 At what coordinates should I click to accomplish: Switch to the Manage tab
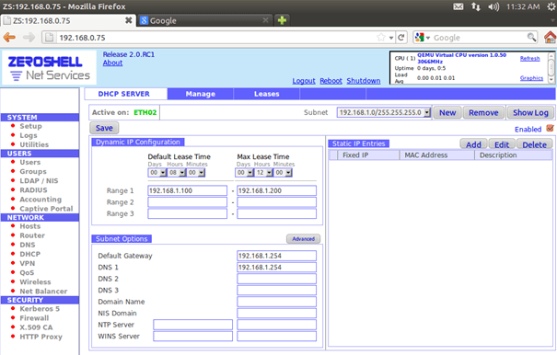[x=201, y=94]
